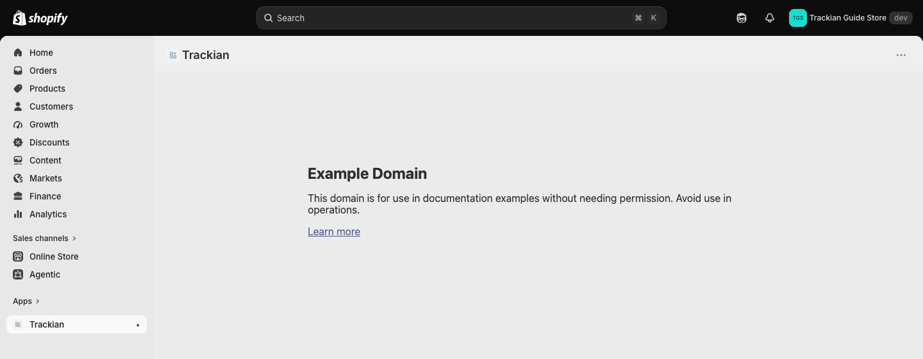Click the Shopify logo
This screenshot has height=359, width=923.
(40, 18)
